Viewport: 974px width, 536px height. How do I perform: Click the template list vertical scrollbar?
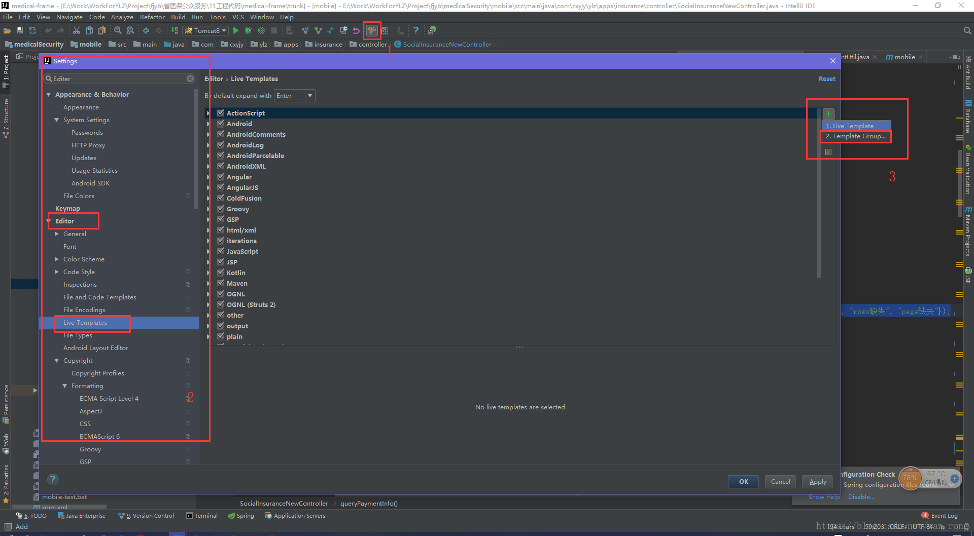point(819,193)
